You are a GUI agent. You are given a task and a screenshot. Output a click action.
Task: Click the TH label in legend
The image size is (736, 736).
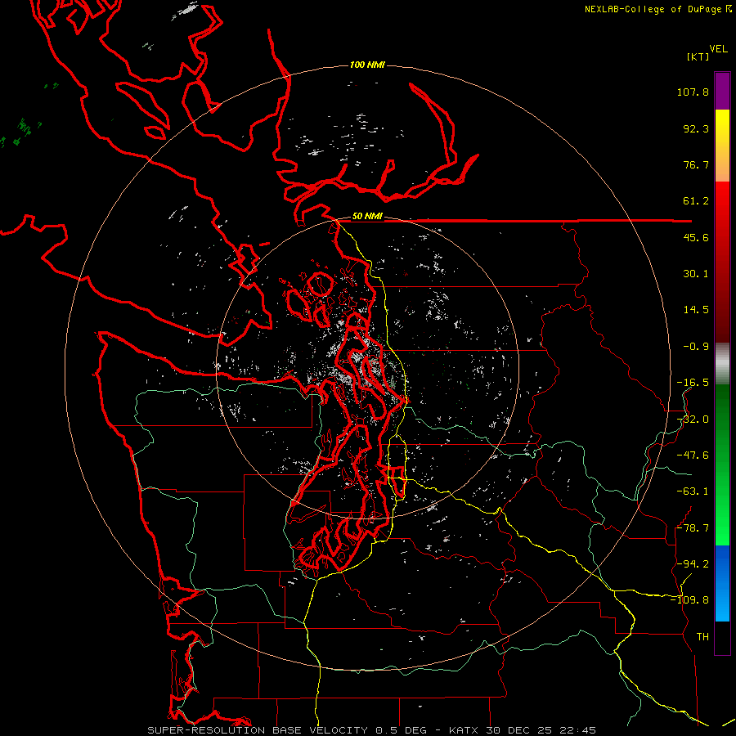pos(702,636)
